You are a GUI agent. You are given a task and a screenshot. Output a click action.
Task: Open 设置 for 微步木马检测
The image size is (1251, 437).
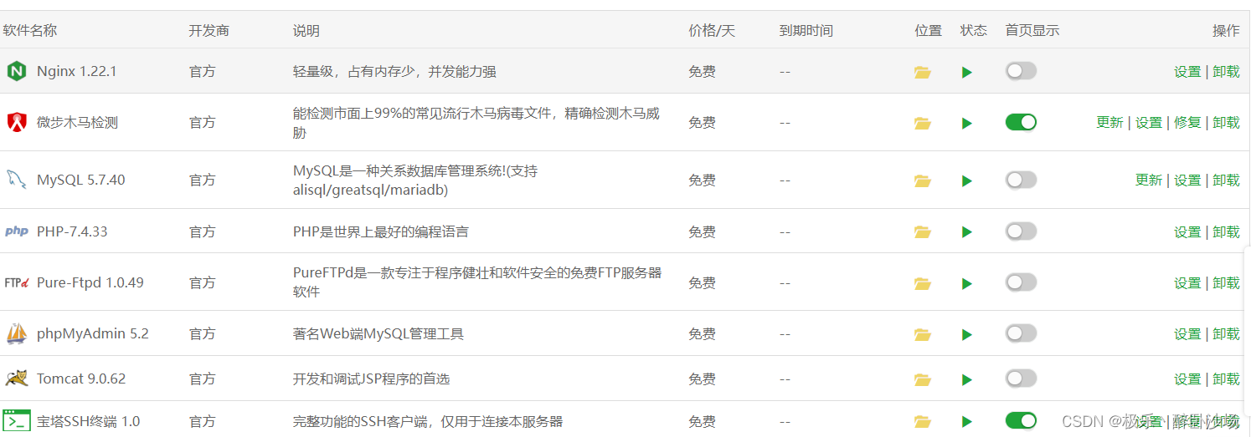(1149, 123)
